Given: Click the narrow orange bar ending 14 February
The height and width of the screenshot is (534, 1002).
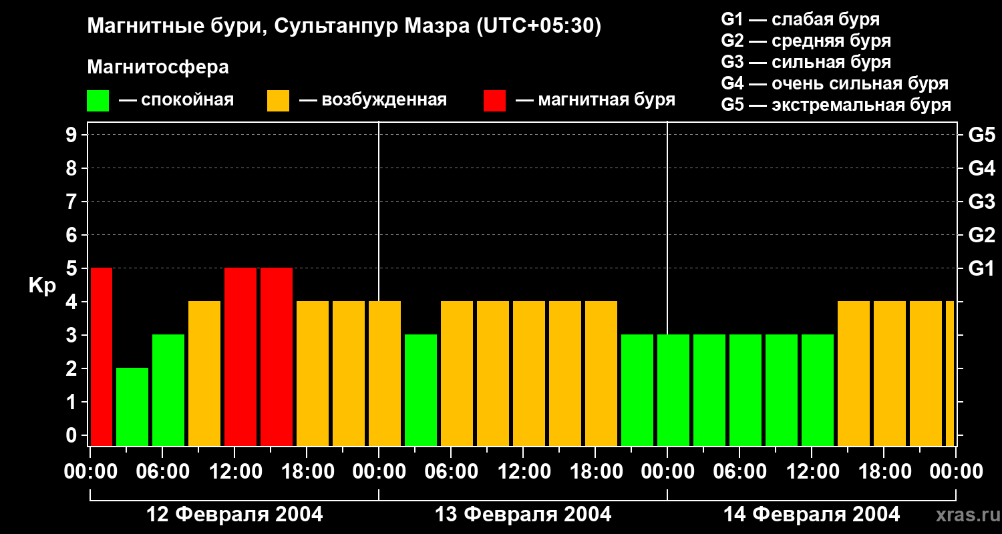Looking at the screenshot, I should (x=950, y=373).
